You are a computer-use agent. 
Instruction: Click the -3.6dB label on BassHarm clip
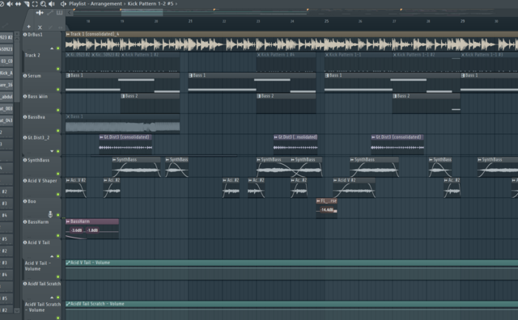coord(77,230)
